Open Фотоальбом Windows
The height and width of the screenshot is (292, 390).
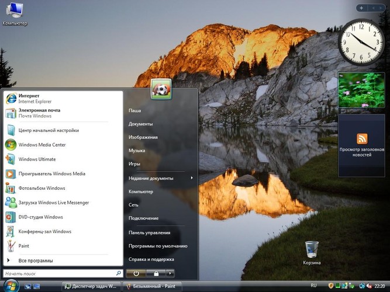[41, 188]
